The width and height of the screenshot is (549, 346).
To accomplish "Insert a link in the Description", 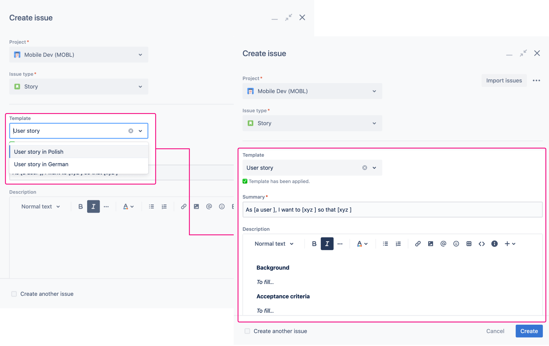I will (x=418, y=244).
